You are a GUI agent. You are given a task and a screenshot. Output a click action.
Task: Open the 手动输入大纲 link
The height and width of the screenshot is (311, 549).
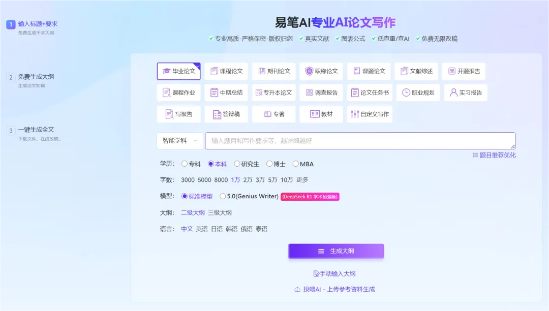[x=334, y=273]
